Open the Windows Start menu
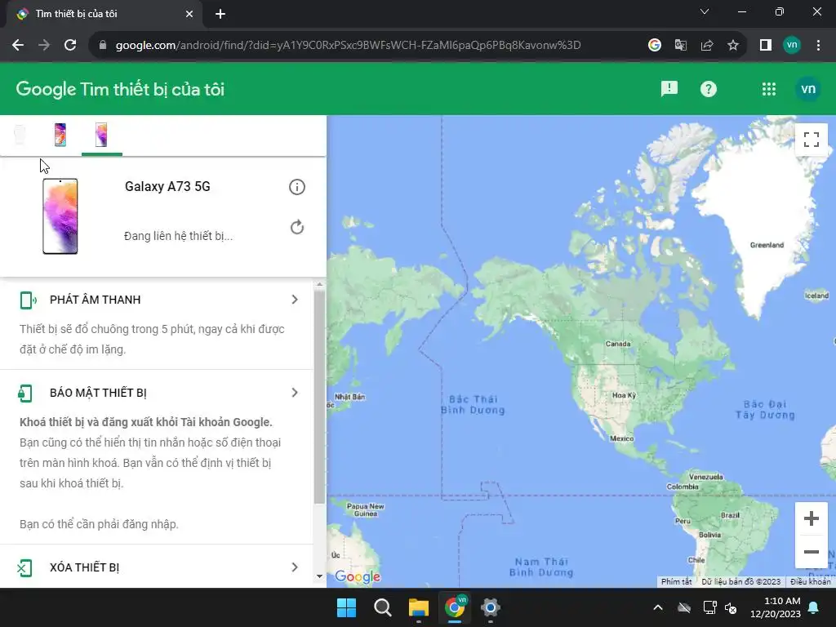Image resolution: width=836 pixels, height=627 pixels. click(346, 607)
